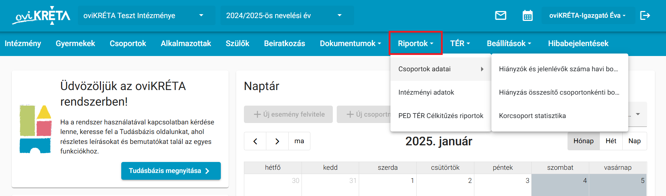666x196 pixels.
Task: Open the Szülők menu item
Action: click(x=238, y=44)
